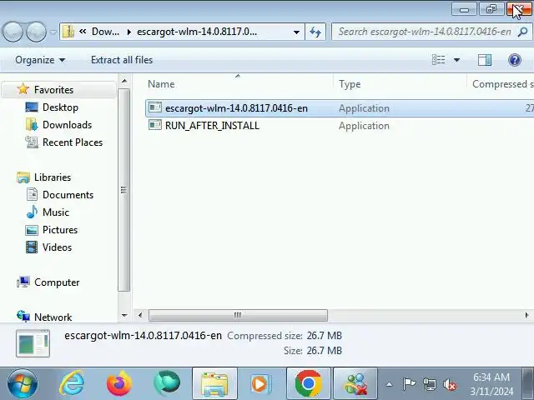This screenshot has width=534, height=400.
Task: Click navigation pane scroll down arrow
Action: tap(124, 316)
